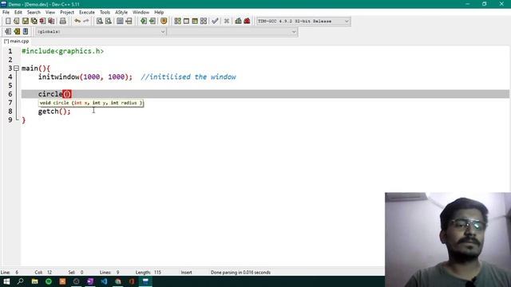The height and width of the screenshot is (287, 511).
Task: Click the New file toolbar icon
Action: [8, 22]
